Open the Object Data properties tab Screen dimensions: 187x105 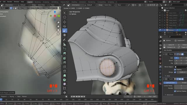click(x=160, y=80)
